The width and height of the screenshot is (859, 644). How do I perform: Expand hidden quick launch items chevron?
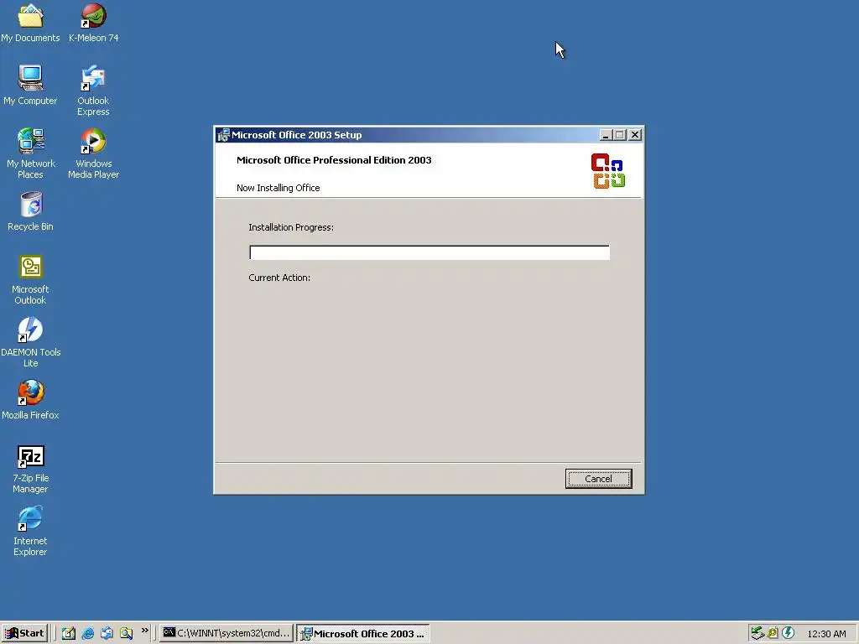[x=144, y=631]
